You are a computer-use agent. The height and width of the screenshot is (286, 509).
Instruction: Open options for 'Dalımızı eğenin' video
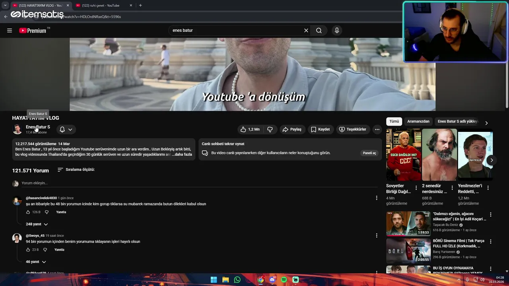tap(490, 214)
